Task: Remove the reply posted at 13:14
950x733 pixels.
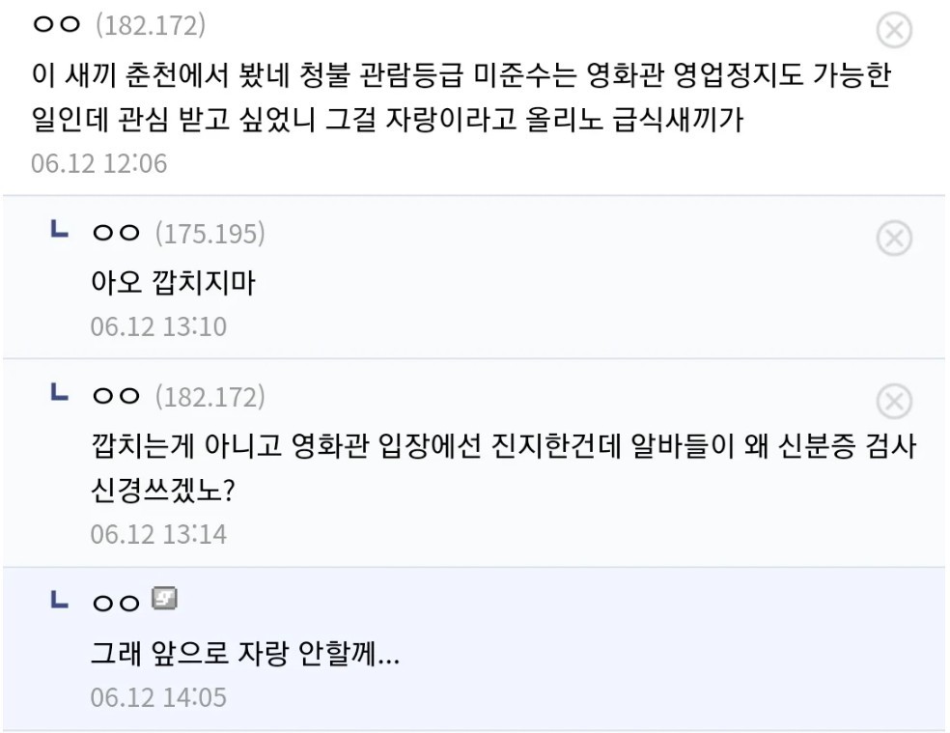Action: [894, 401]
